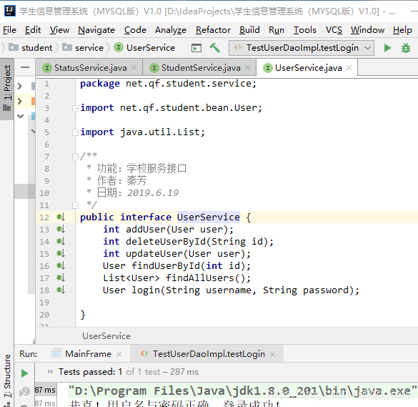Click the fold end marker on line 11
Viewport: 418px width, 407px height.
[75, 205]
